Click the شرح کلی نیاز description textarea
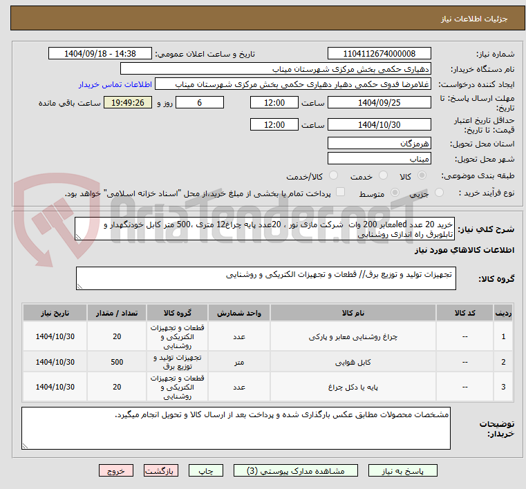 pyautogui.click(x=264, y=229)
